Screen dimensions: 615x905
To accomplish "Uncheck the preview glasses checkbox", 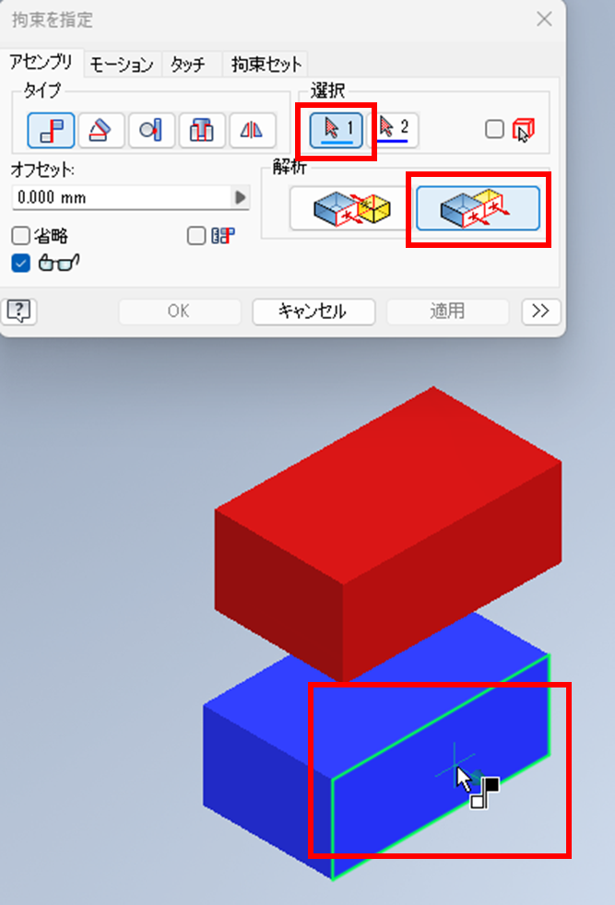I will 21,264.
